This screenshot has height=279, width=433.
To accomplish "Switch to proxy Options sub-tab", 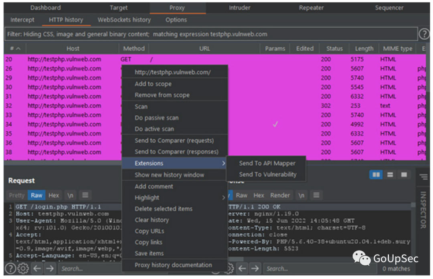I will [176, 20].
